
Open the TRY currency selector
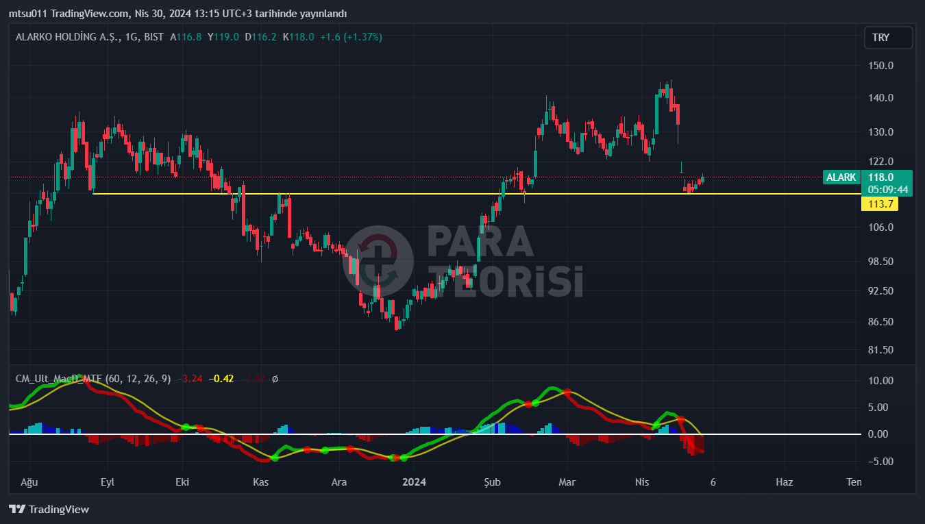click(x=888, y=38)
